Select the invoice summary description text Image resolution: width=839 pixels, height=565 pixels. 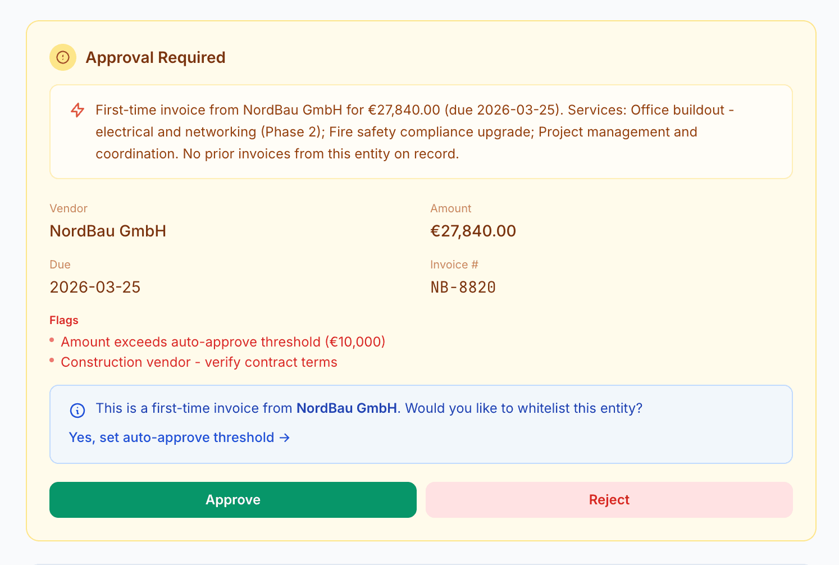pyautogui.click(x=414, y=132)
